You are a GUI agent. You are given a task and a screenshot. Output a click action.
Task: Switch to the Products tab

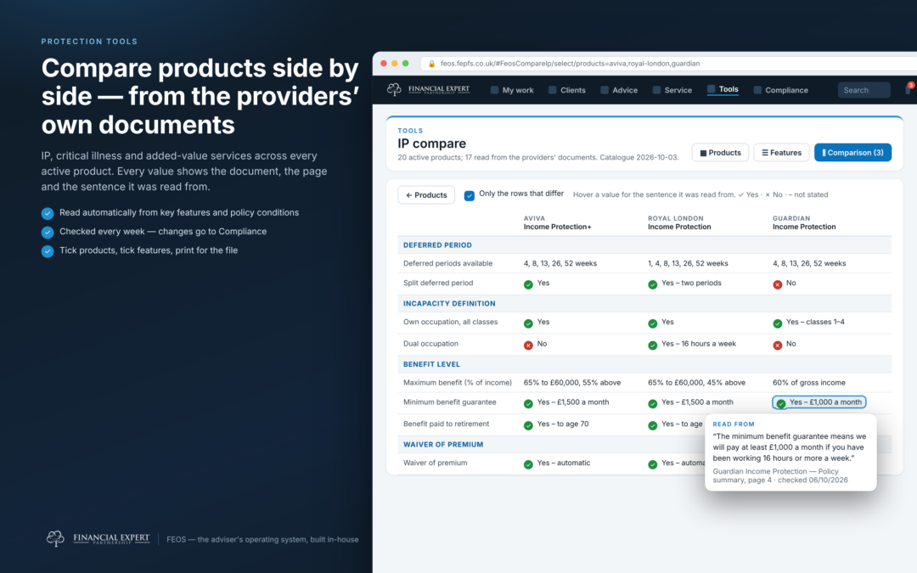point(720,153)
